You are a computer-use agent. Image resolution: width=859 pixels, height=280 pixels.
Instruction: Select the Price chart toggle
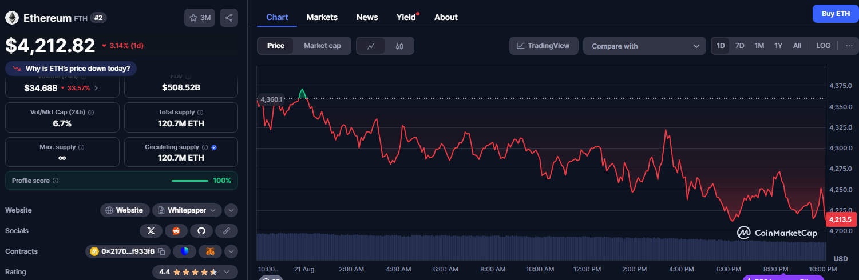[x=276, y=46]
